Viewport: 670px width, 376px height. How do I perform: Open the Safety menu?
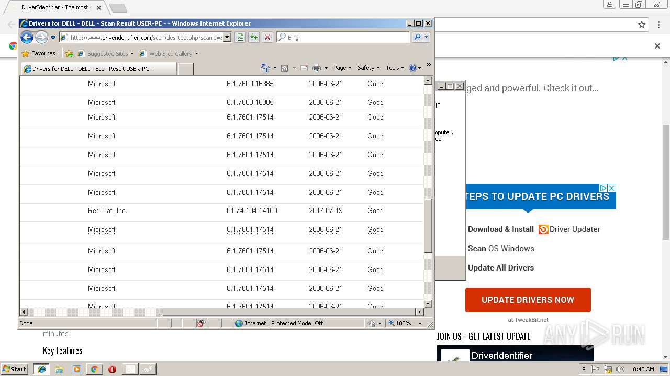368,68
